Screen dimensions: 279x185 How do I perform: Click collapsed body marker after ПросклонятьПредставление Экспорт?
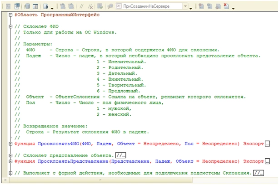click(x=267, y=161)
